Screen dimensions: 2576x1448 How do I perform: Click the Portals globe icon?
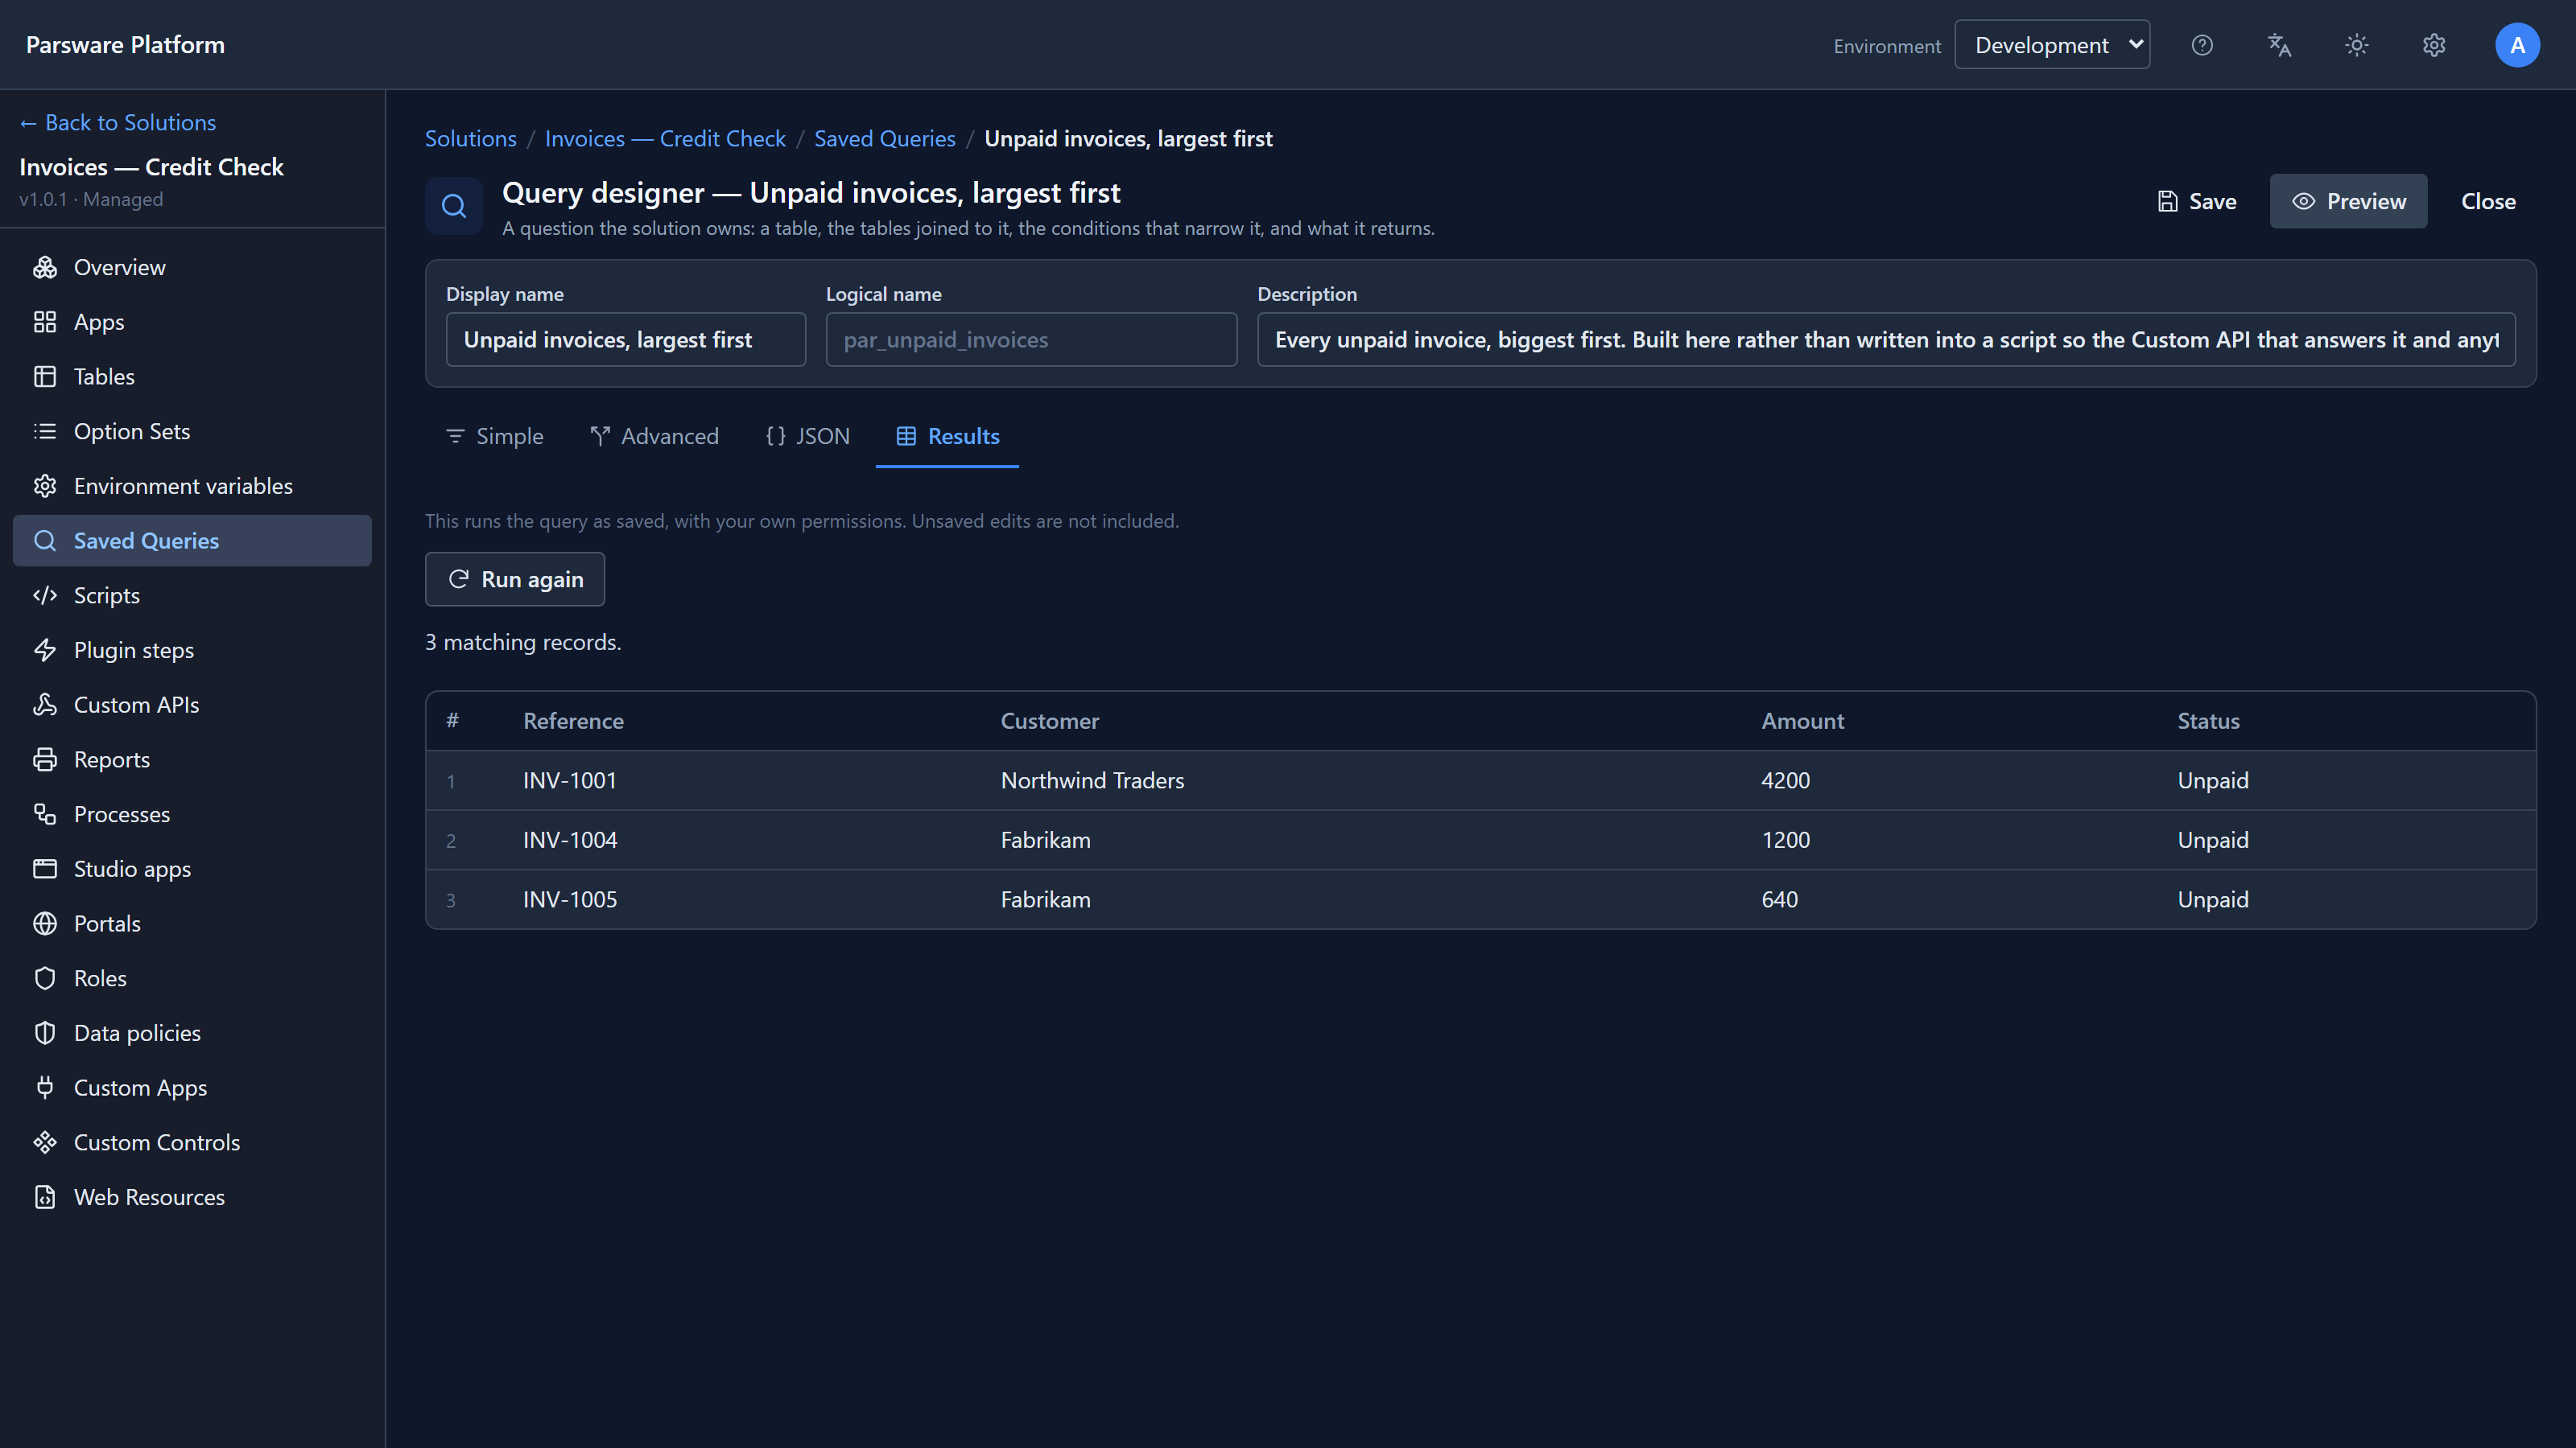pyautogui.click(x=45, y=924)
